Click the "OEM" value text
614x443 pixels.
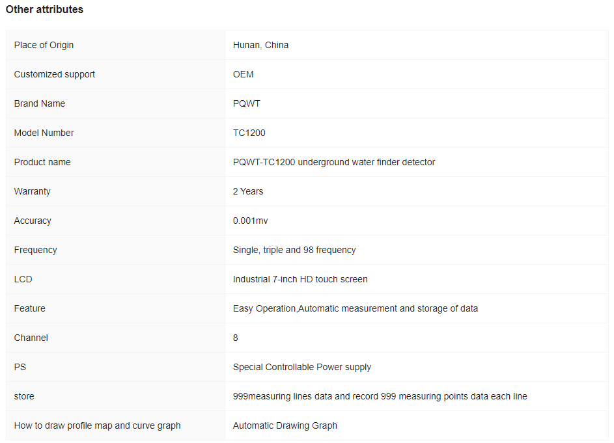244,74
